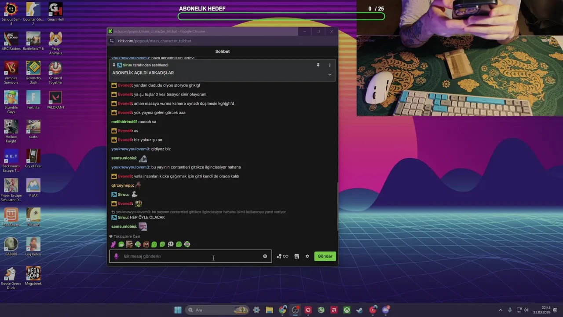Select Hollow Knight desktop icon

pyautogui.click(x=11, y=131)
